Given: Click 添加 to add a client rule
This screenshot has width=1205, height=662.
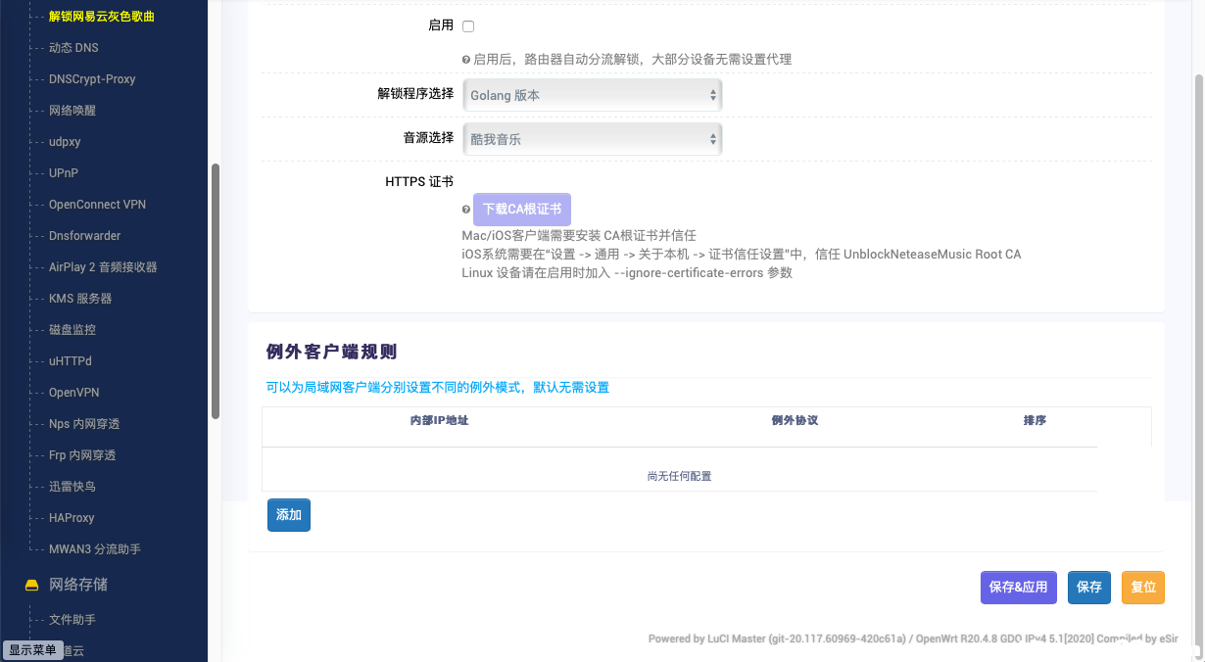Looking at the screenshot, I should [289, 515].
